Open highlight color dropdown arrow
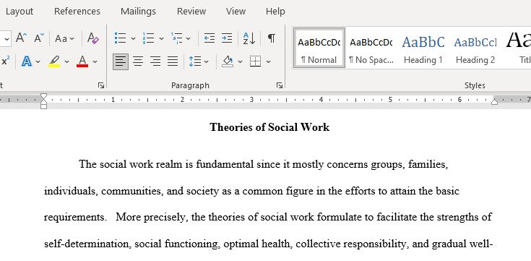531x261 pixels. pos(66,61)
